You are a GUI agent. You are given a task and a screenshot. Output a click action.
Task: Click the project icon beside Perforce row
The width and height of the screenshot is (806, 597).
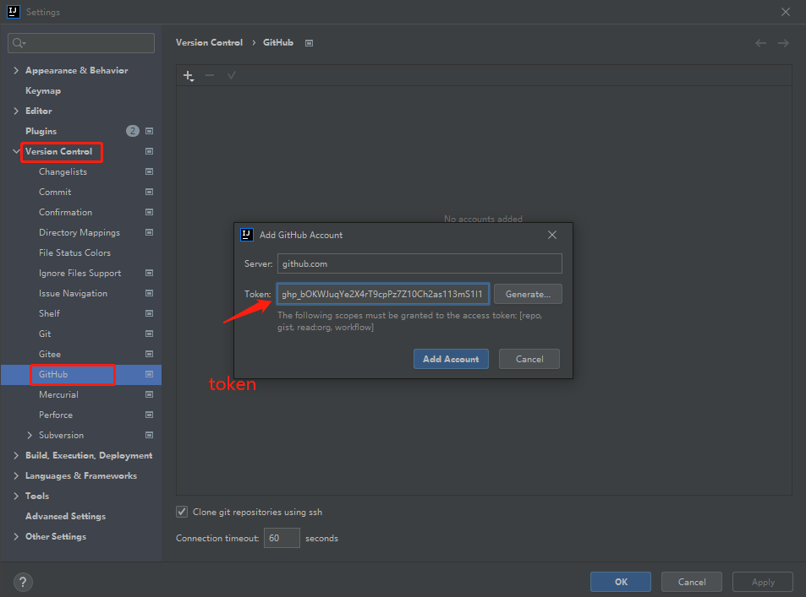(149, 415)
